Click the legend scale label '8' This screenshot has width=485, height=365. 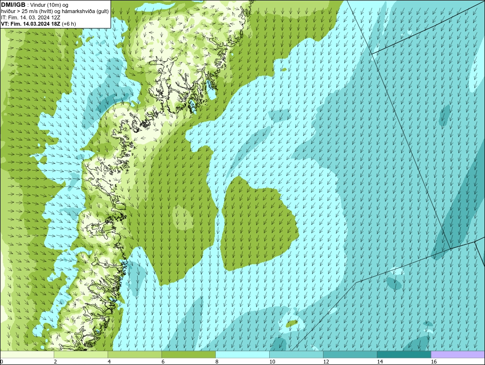tap(217, 362)
